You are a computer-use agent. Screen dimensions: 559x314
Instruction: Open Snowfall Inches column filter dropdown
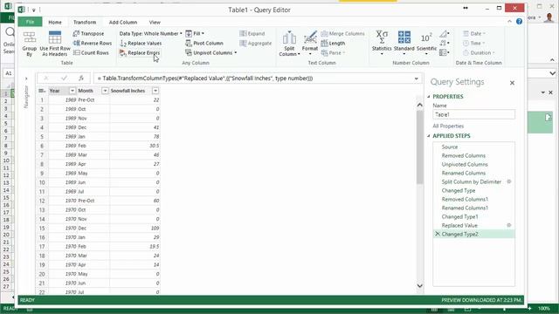pos(155,91)
